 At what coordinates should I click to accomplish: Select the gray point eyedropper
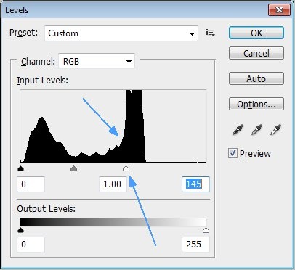tap(256, 130)
